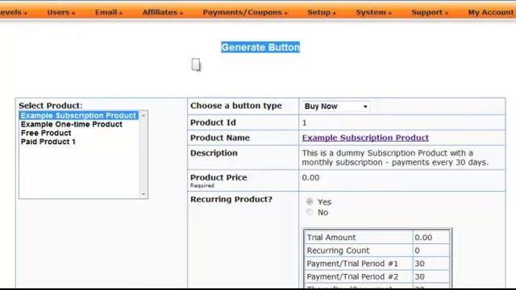This screenshot has height=290, width=516.
Task: Click the small page icon under the heading
Action: tap(196, 64)
